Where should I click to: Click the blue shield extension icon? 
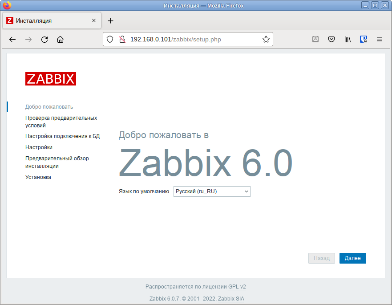click(x=363, y=39)
